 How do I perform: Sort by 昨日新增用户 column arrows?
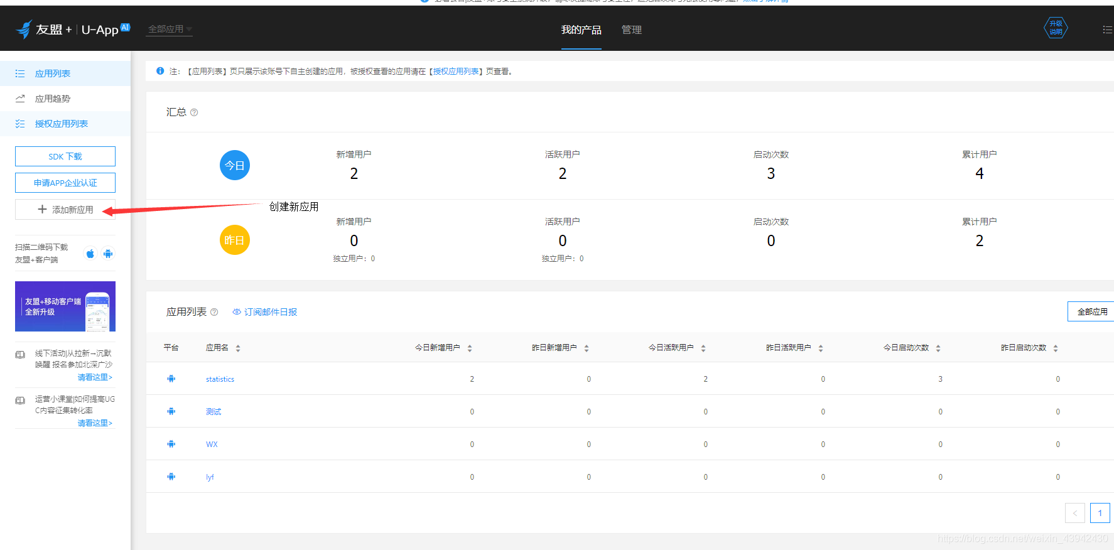tap(587, 348)
